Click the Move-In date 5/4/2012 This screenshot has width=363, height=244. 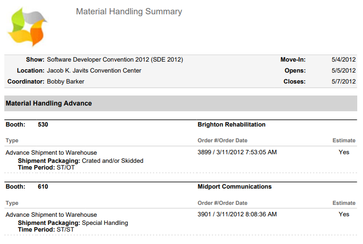tap(343, 60)
